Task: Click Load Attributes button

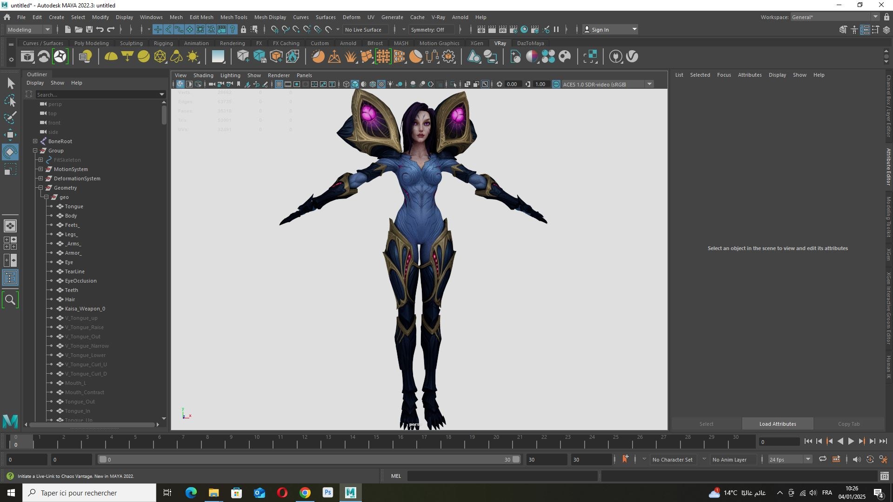Action: click(778, 424)
